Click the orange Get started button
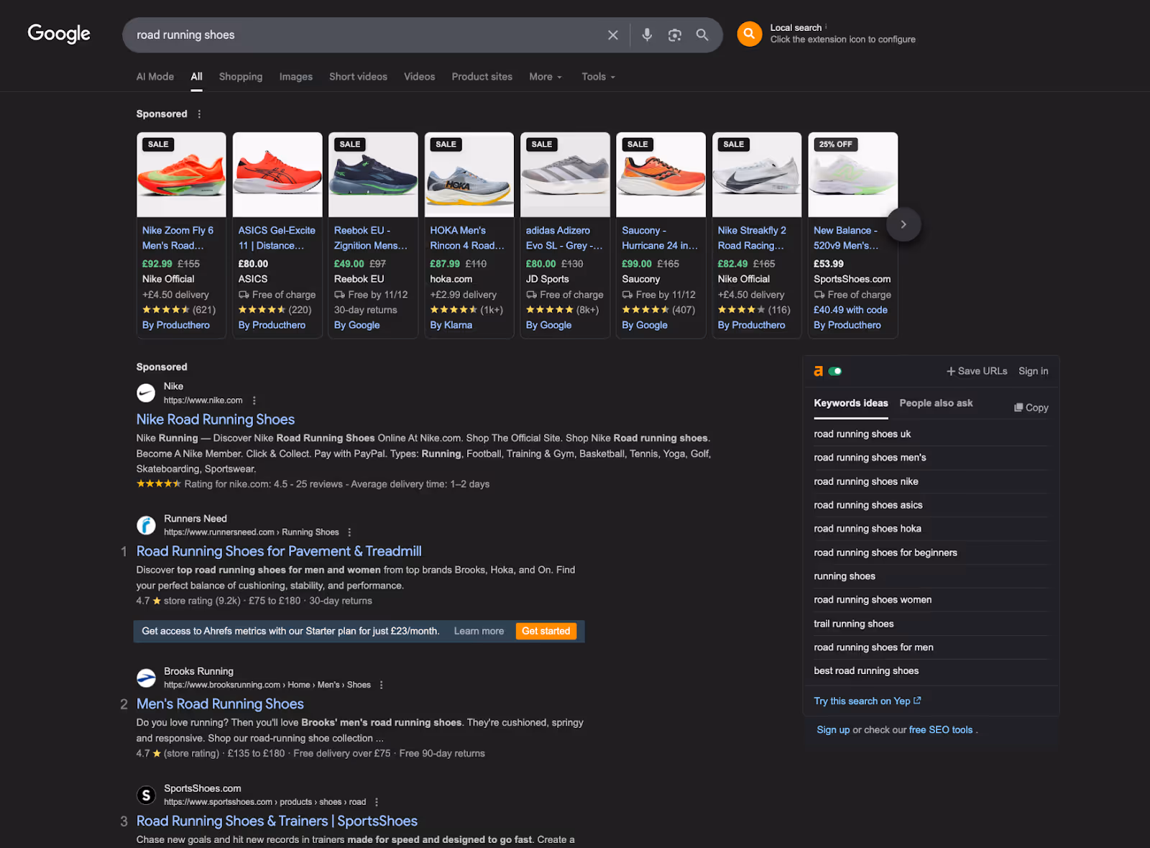1150x848 pixels. click(x=546, y=631)
